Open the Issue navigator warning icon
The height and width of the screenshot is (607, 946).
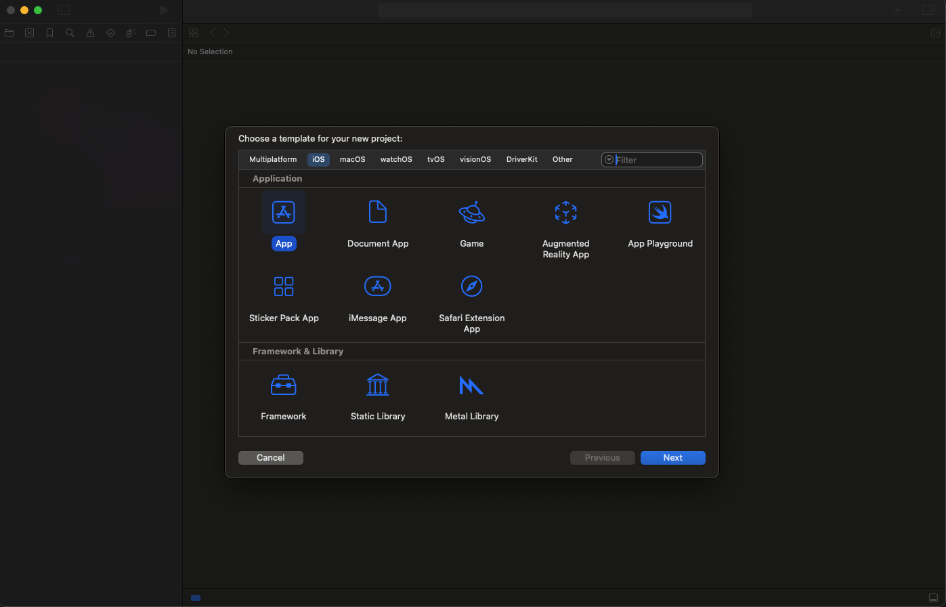tap(90, 33)
